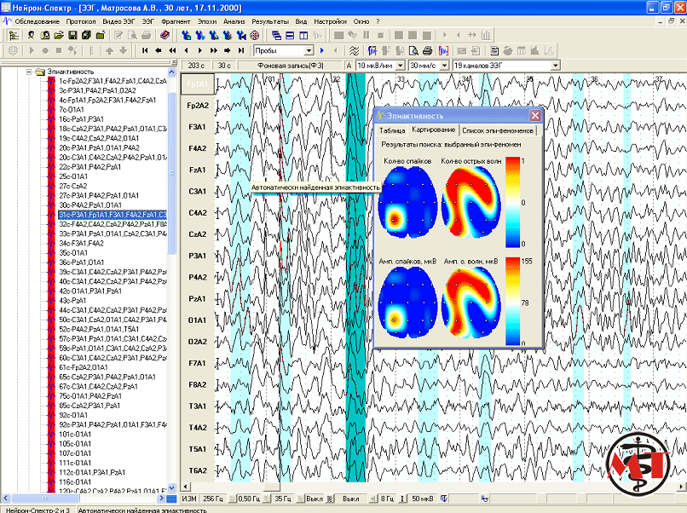Open the Протокол menu
Image resolution: width=687 pixels, height=513 pixels.
pos(81,21)
